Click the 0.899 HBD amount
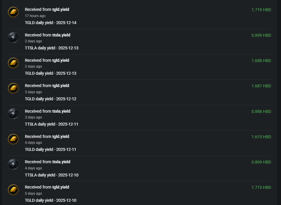The width and height of the screenshot is (281, 205). point(261,35)
